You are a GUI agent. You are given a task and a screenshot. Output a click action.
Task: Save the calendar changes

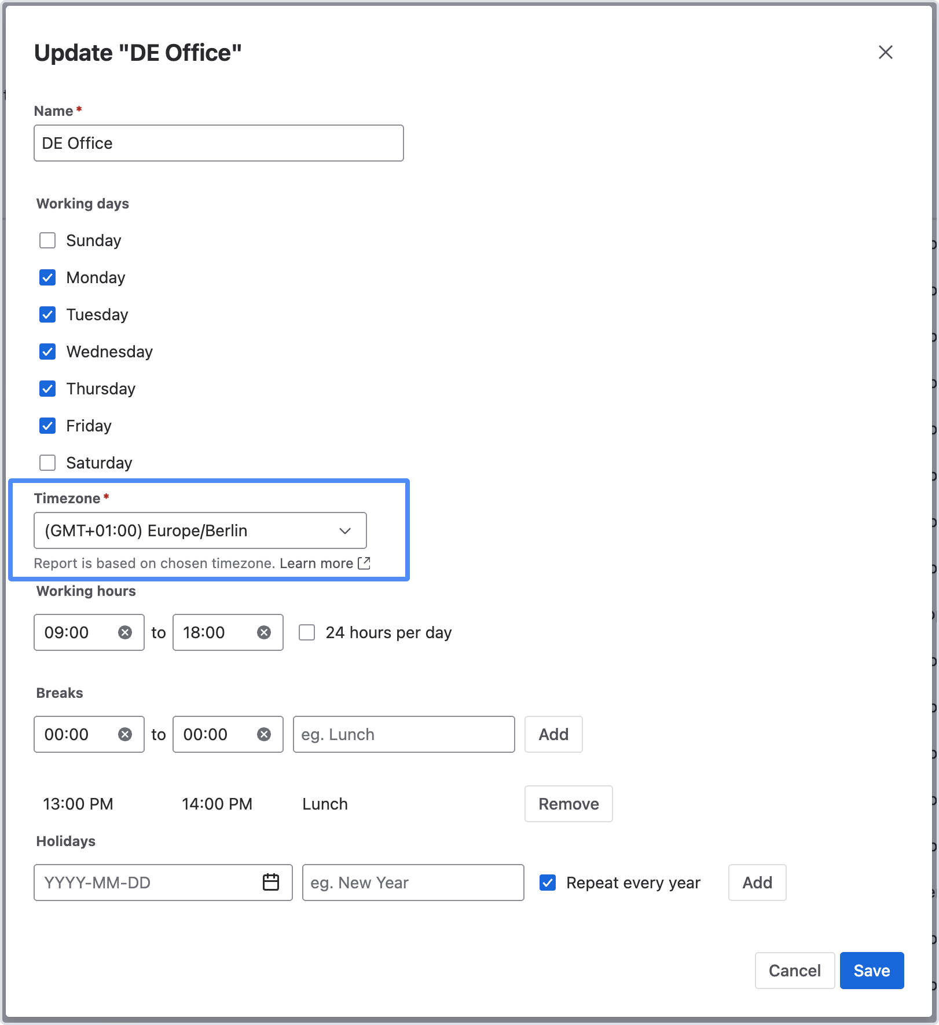pos(871,971)
